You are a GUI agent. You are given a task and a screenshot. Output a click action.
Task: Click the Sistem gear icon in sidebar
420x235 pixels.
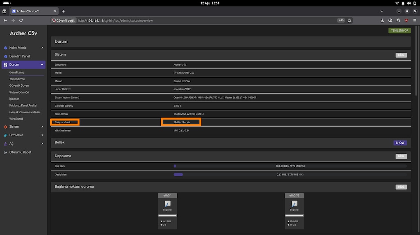(x=6, y=127)
